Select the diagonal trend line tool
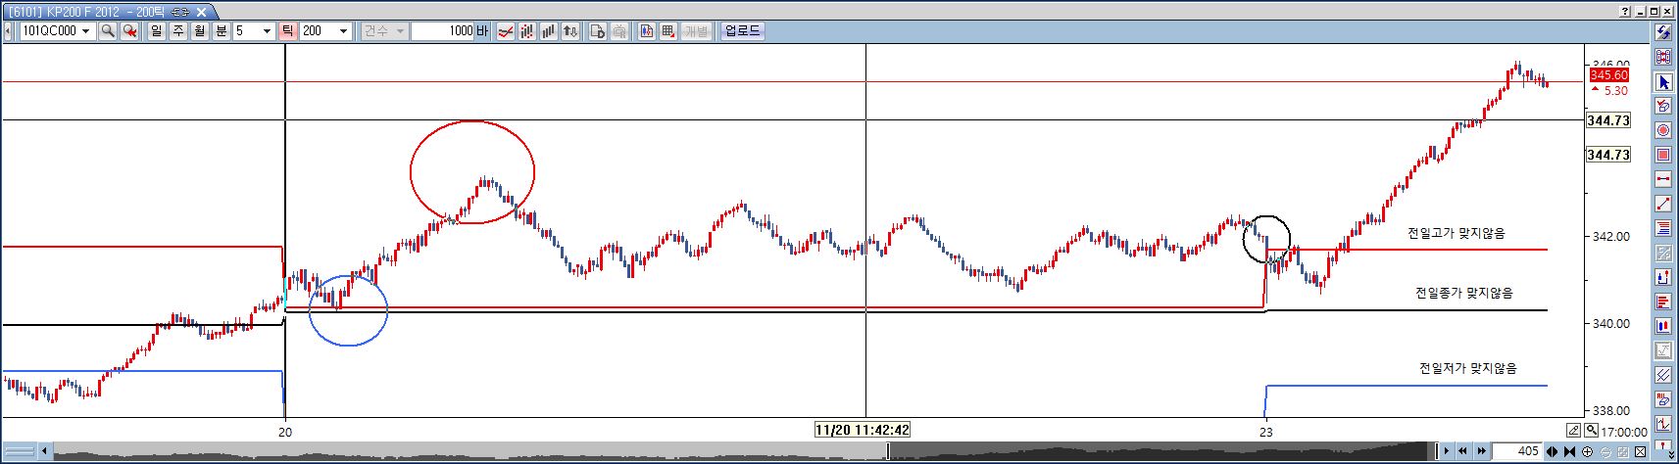 click(x=1663, y=204)
